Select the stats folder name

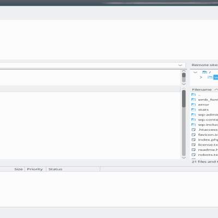point(203,110)
